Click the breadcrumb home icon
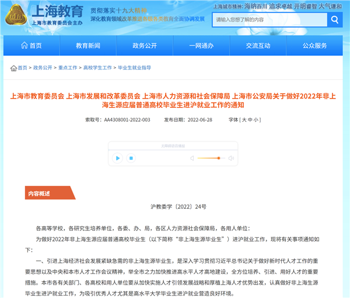This screenshot has width=350, height=298. 13,68
